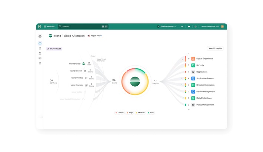Change the Region - US dropdown
The width and height of the screenshot is (263, 152).
(x=94, y=36)
